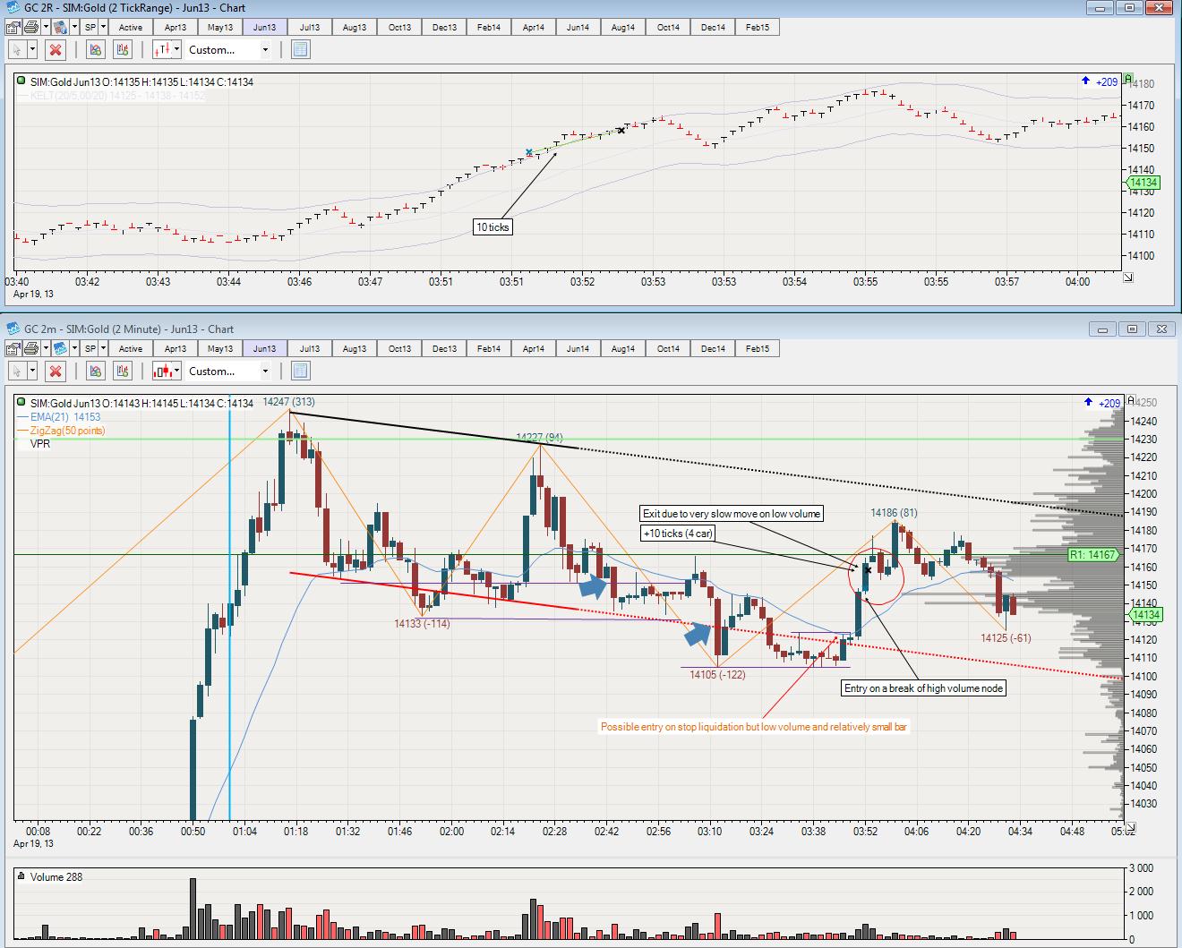Click the SP button in GC 2R window

tap(90, 27)
